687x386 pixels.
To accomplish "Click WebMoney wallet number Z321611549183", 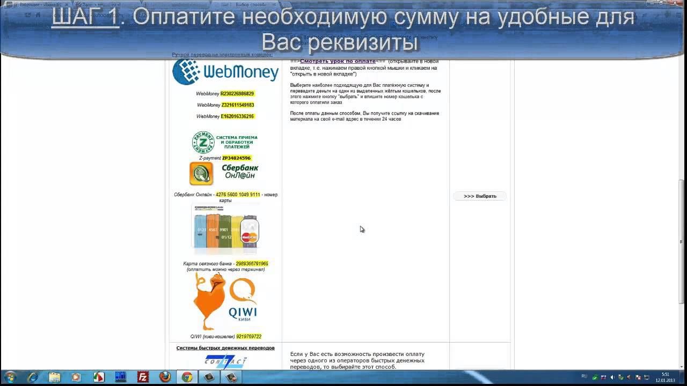I will 238,105.
